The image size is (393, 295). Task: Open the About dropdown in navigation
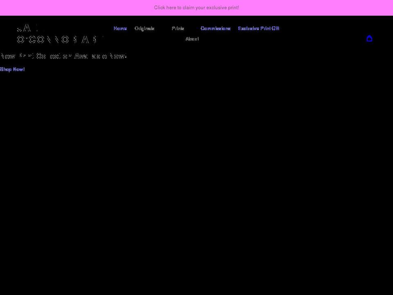click(192, 39)
